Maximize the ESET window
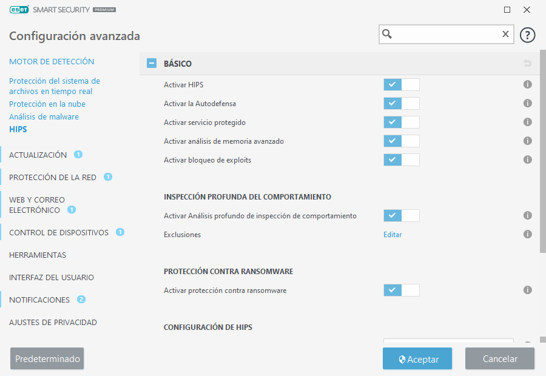The height and width of the screenshot is (376, 546). 507,10
